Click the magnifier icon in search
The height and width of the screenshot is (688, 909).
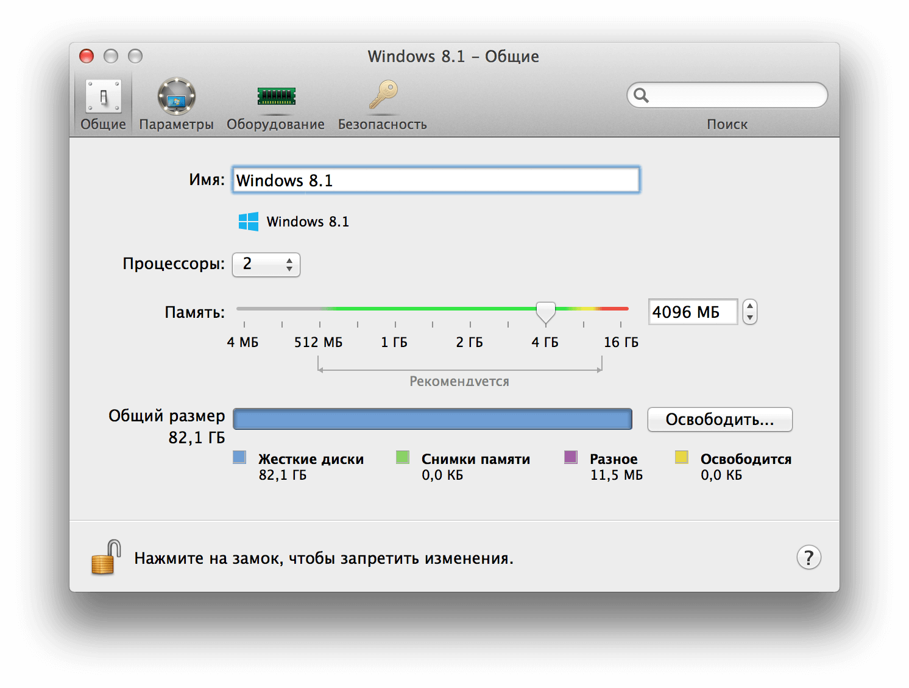tap(641, 95)
